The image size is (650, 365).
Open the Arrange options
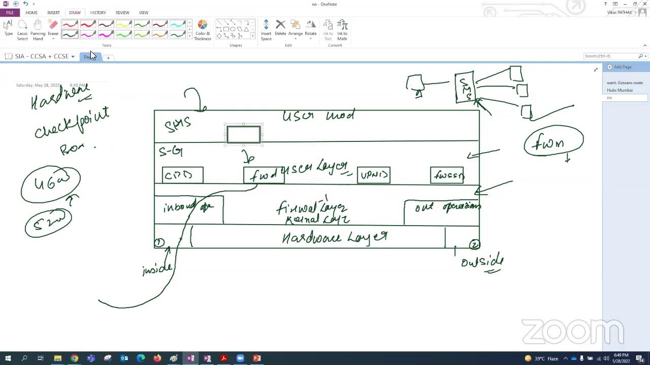(296, 29)
